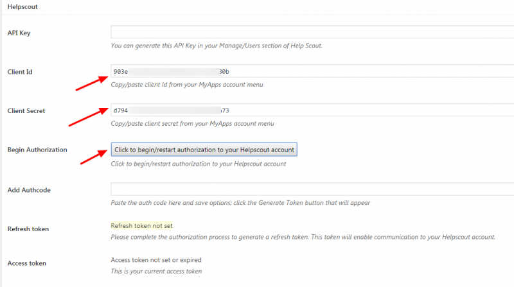This screenshot has height=287, width=514.
Task: Click the 'Paste the auth code here' hint
Action: click(x=240, y=203)
